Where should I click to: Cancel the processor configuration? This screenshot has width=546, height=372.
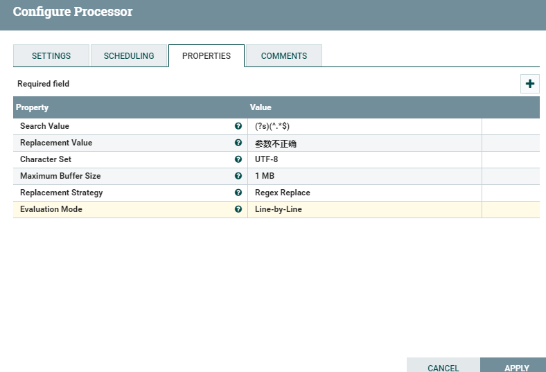[x=443, y=365]
